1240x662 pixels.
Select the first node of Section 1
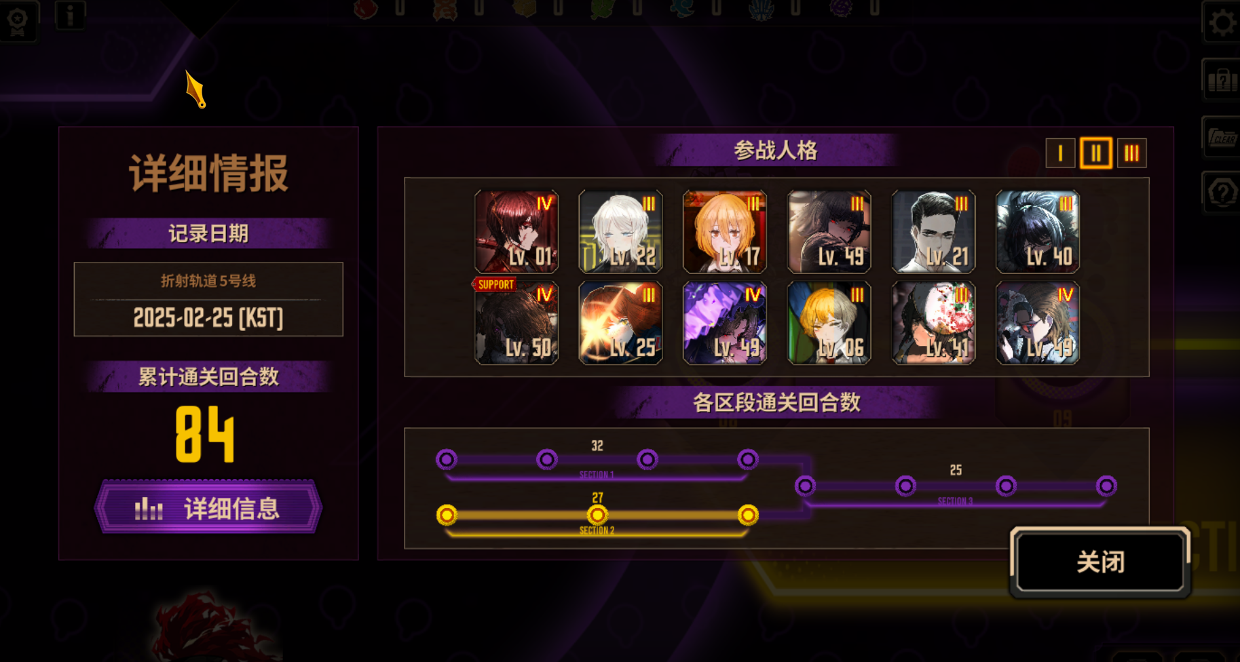click(x=447, y=460)
